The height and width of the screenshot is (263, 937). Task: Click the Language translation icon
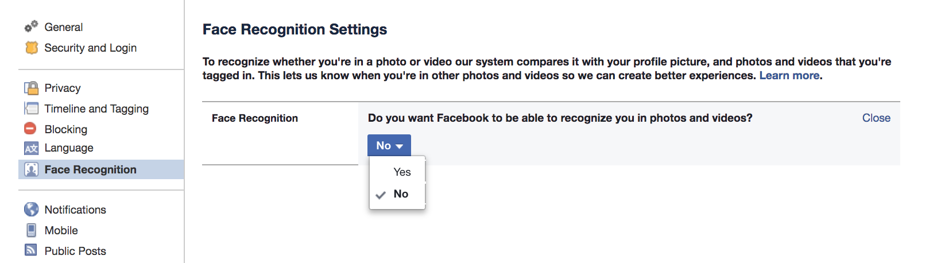[31, 148]
